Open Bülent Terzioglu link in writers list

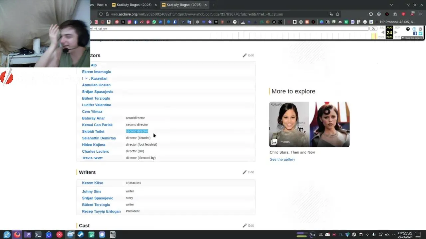point(96,205)
